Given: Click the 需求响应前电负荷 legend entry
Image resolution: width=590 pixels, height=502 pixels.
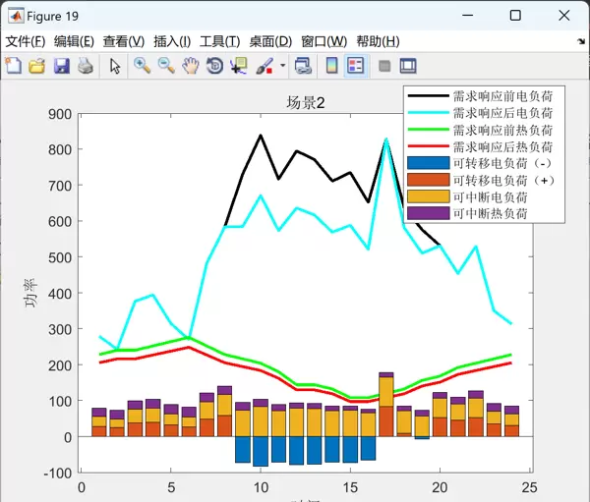Looking at the screenshot, I should (x=502, y=96).
